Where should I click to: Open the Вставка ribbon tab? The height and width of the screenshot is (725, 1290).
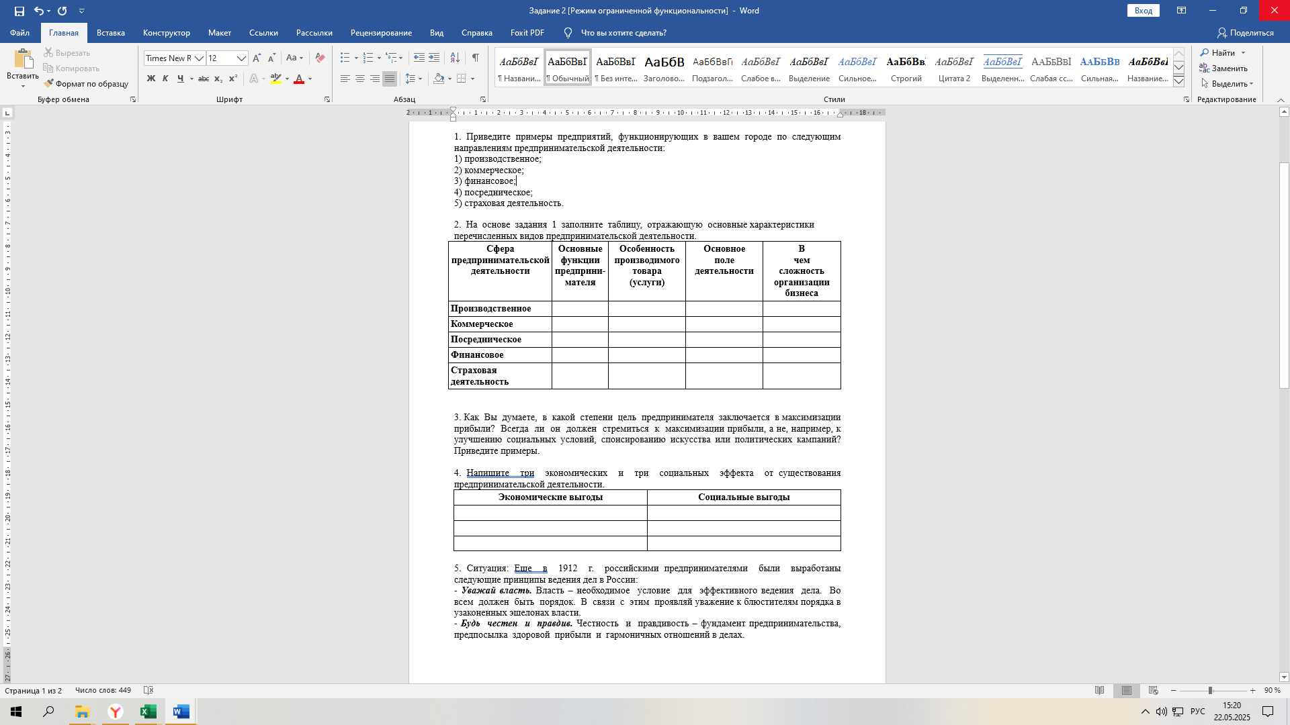tap(111, 33)
